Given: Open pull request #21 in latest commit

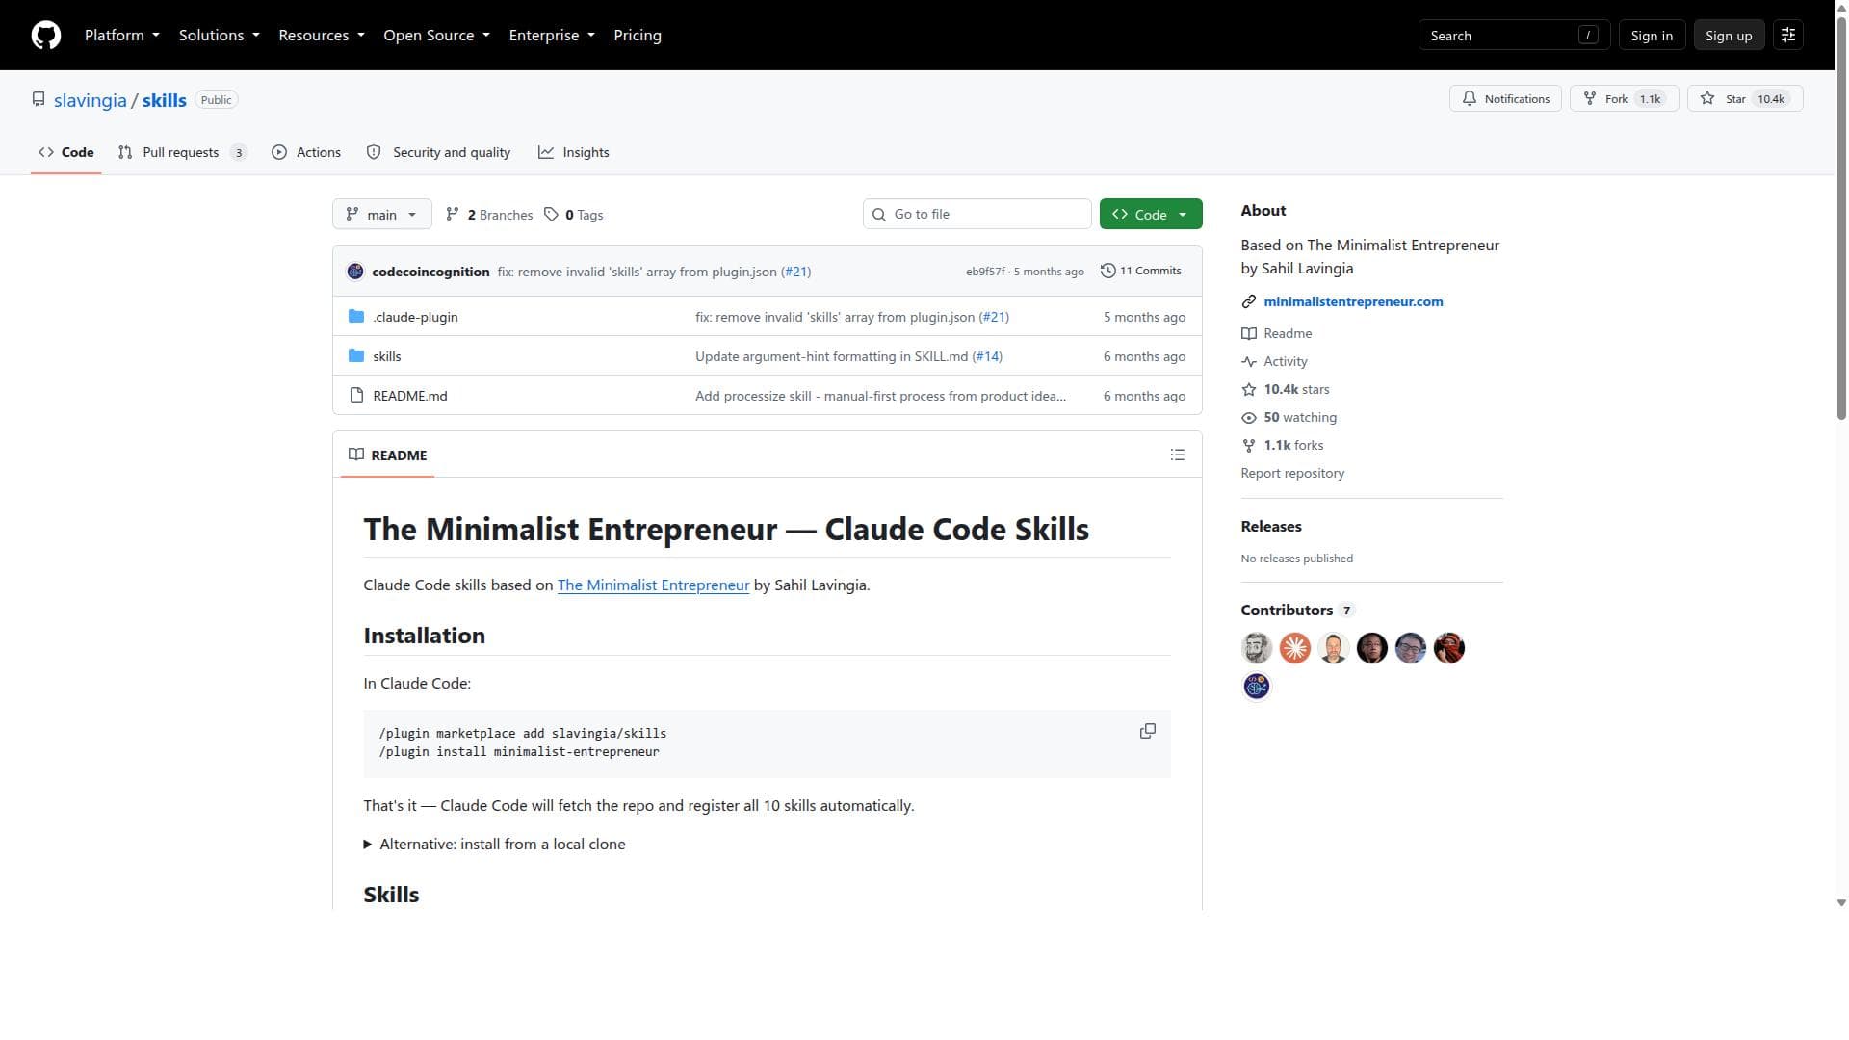Looking at the screenshot, I should tap(796, 272).
